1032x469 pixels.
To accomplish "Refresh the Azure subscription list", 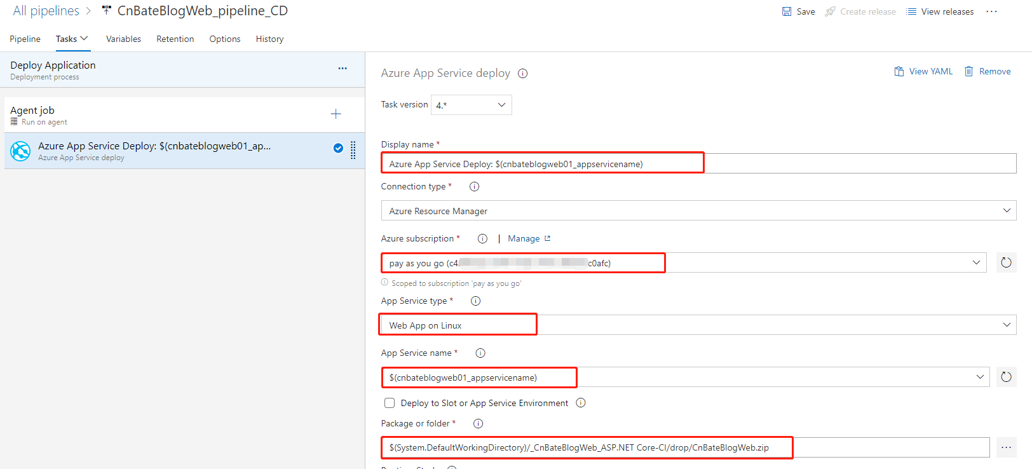I will click(1006, 262).
